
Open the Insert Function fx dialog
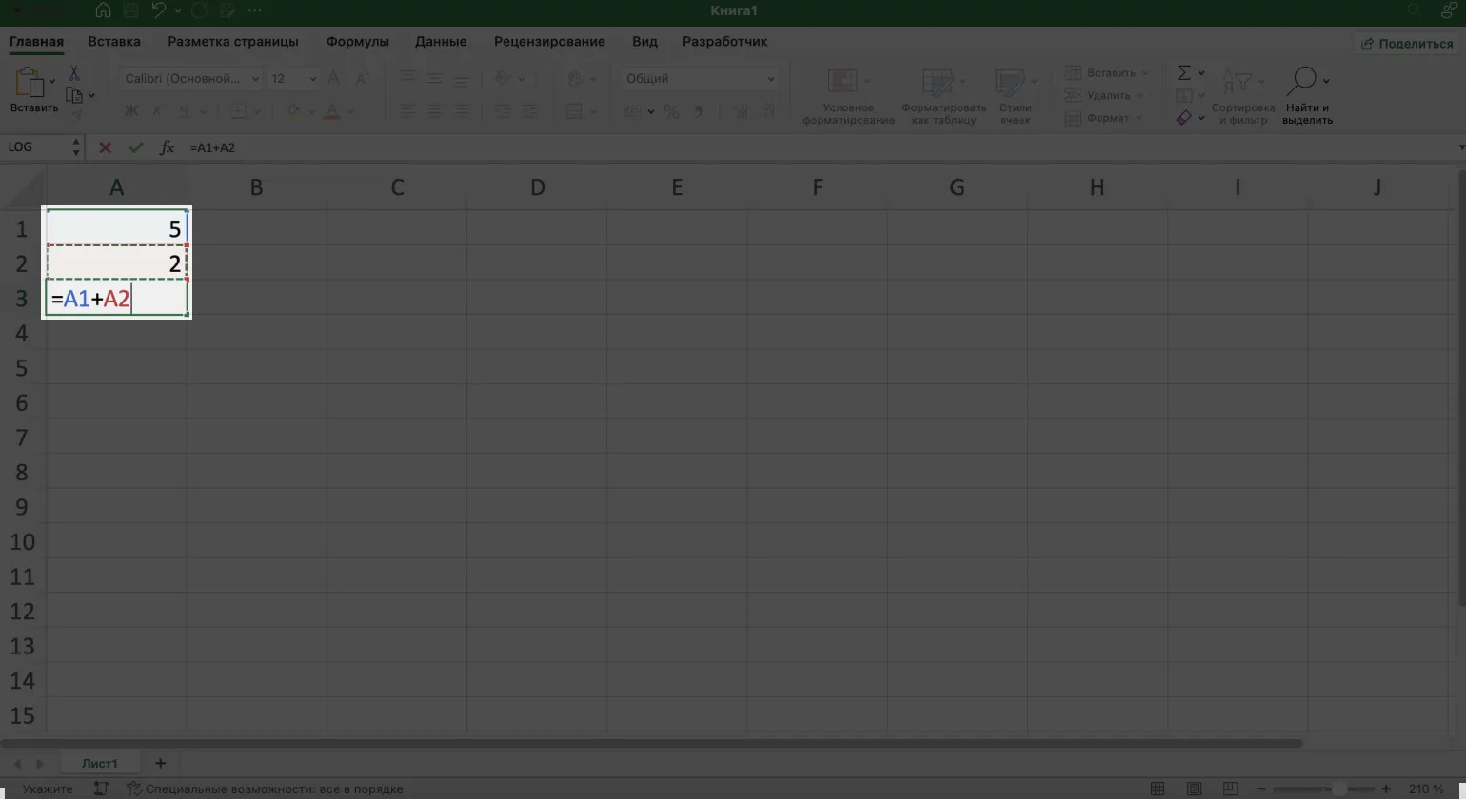point(167,147)
